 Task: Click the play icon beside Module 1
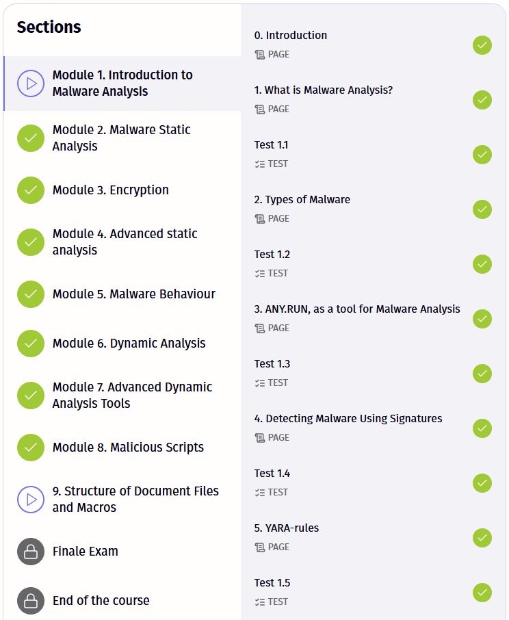click(30, 83)
